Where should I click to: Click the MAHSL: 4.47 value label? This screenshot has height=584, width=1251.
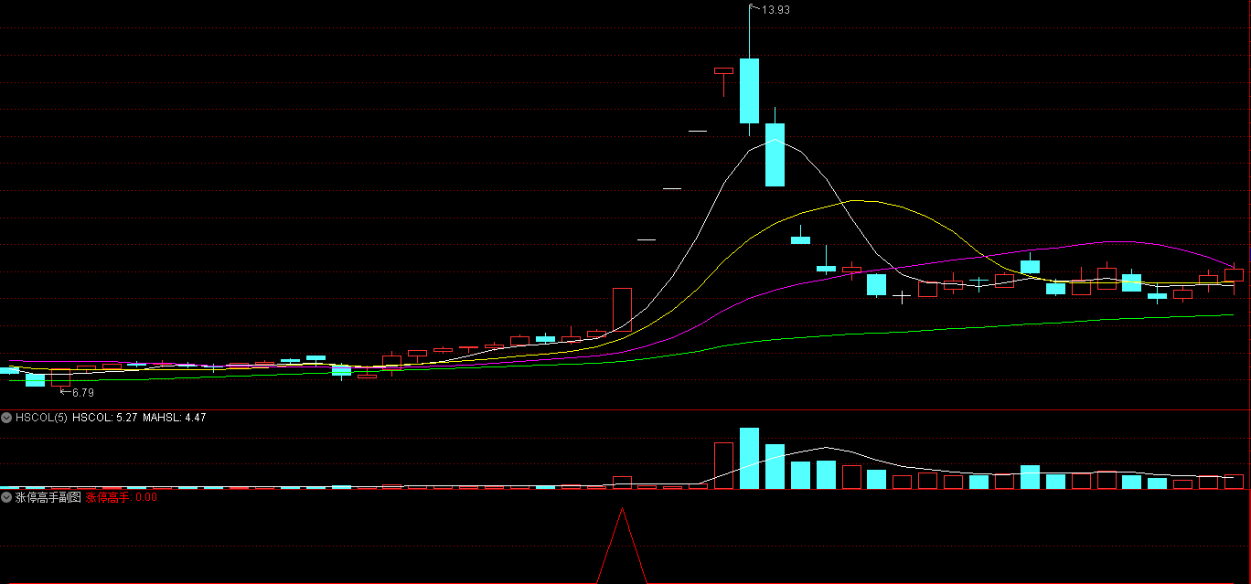pyautogui.click(x=175, y=418)
